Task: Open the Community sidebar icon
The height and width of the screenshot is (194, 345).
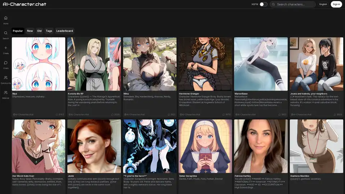Action: coord(6,78)
